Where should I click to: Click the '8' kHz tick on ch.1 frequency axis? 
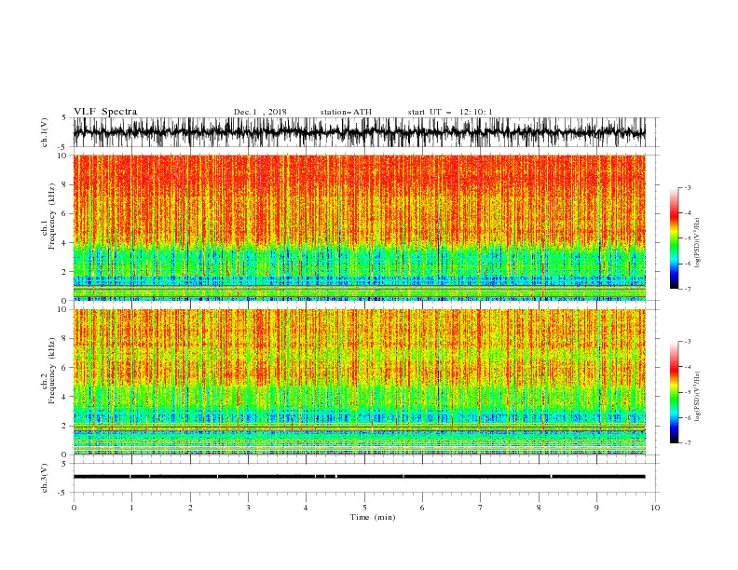[x=66, y=184]
